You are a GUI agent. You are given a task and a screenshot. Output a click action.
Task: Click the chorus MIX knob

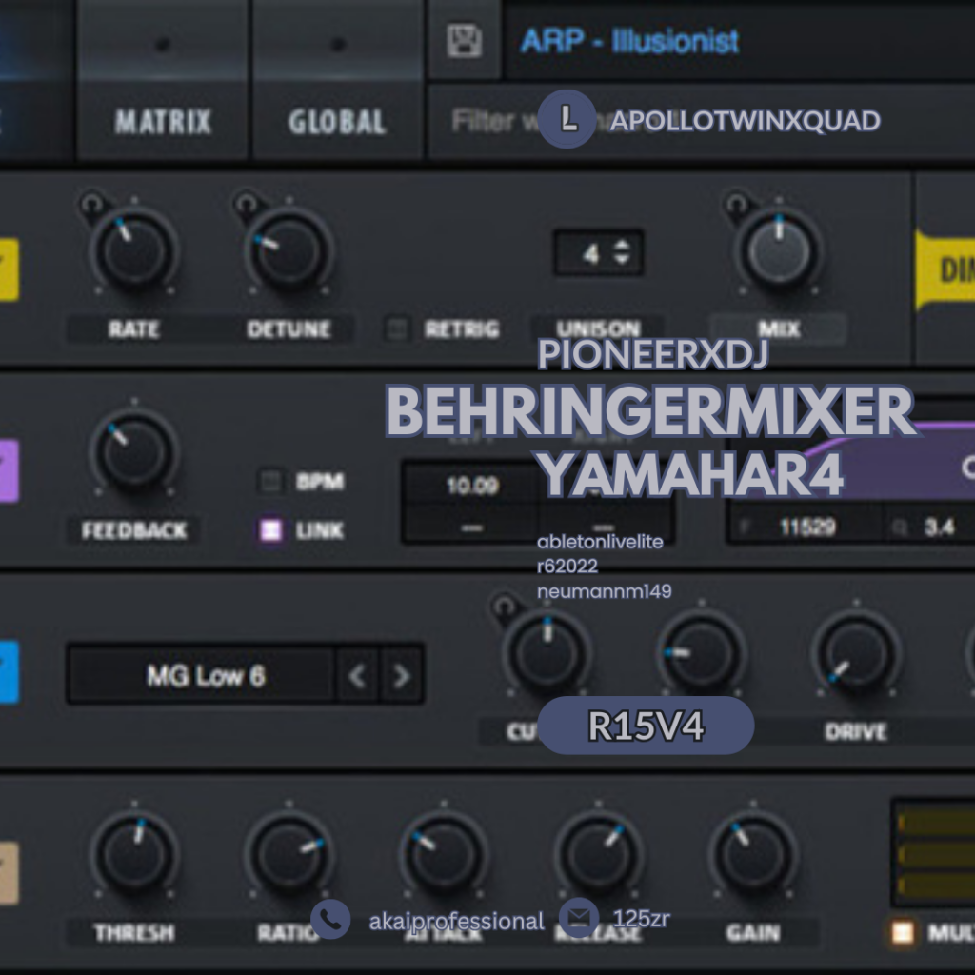point(779,251)
